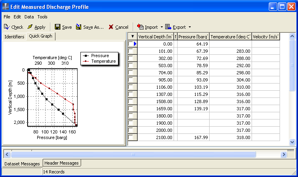Click the Import toolbar icon

coord(140,27)
